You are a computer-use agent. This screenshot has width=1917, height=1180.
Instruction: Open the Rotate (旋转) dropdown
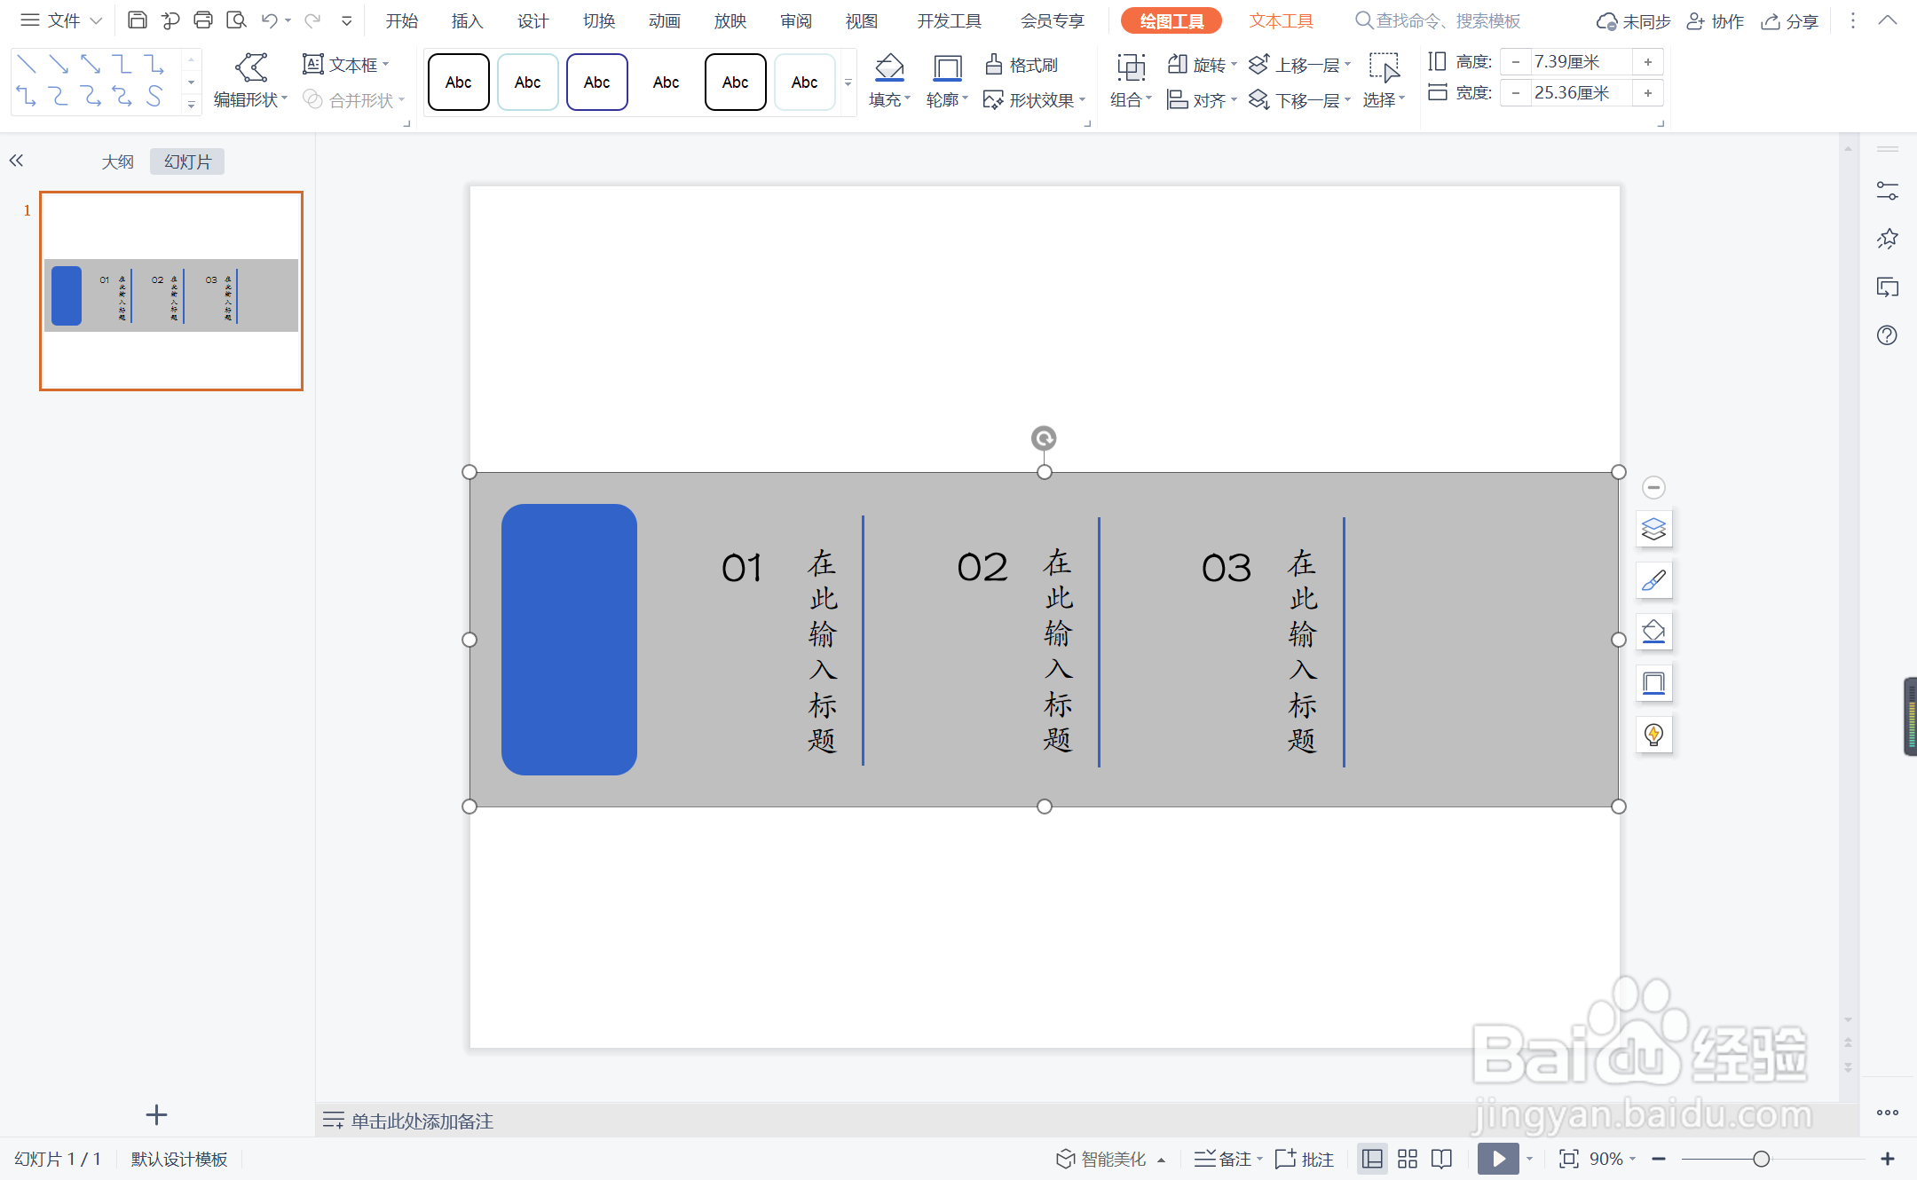tap(1234, 64)
